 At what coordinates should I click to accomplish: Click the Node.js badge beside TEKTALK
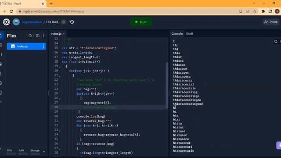coord(63,22)
